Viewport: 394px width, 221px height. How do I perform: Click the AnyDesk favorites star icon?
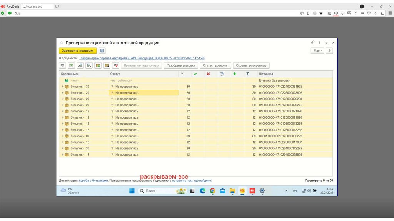[321, 13]
